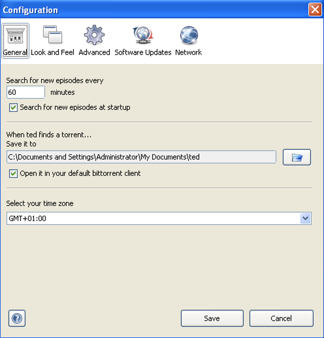Switch to the Software Updates tab label
The image size is (324, 338).
coord(142,52)
